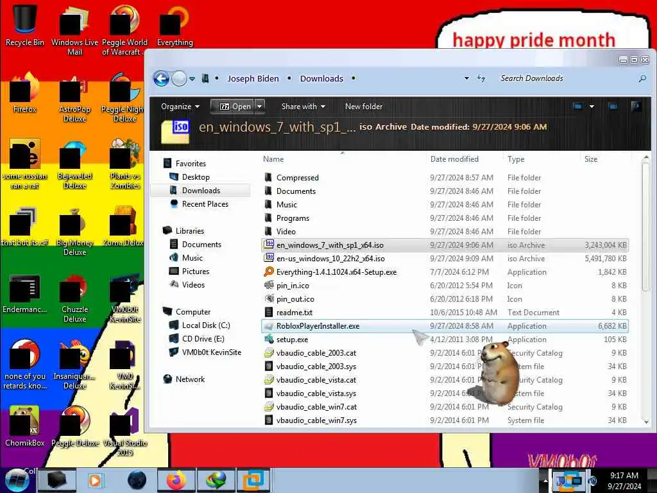Toggle the preview pane icon

[x=613, y=107]
